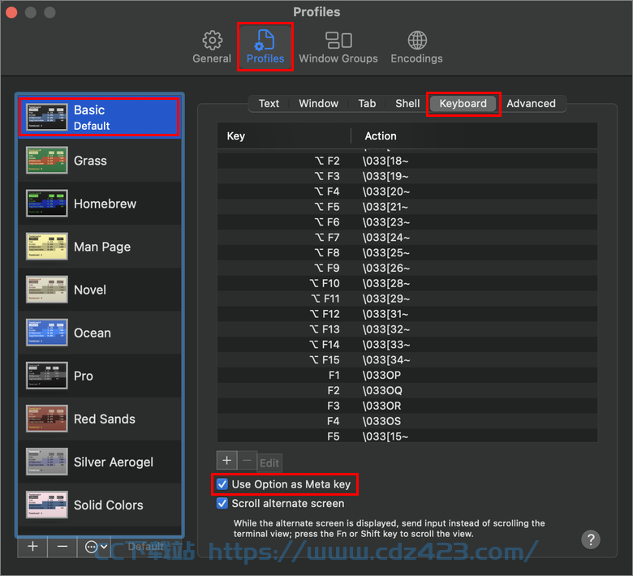
Task: Select the Novel profile
Action: click(x=100, y=290)
